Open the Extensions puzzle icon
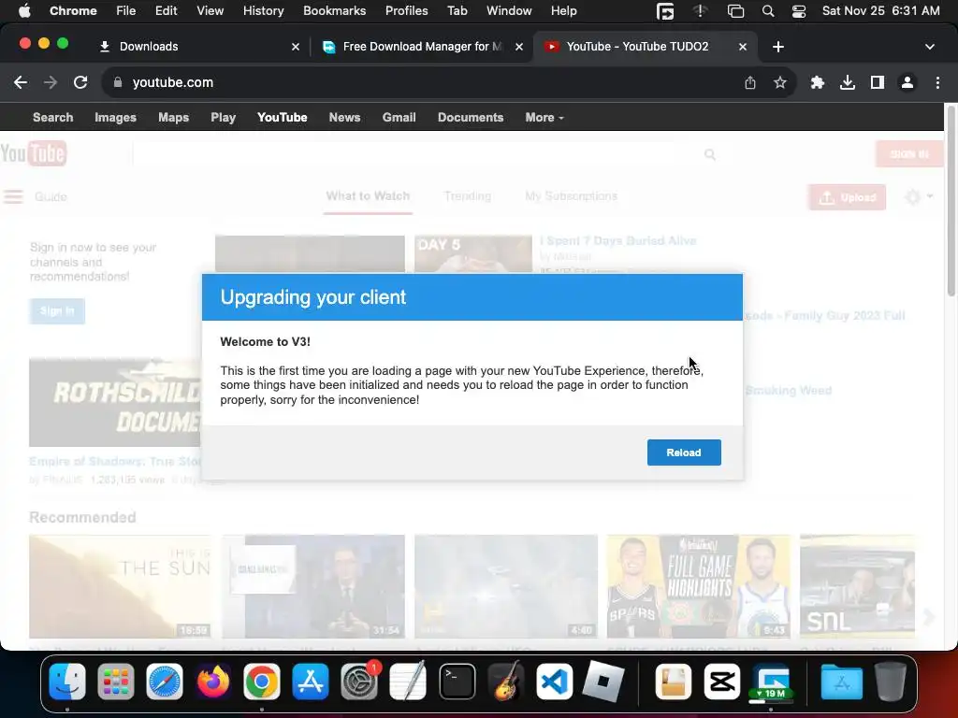958x718 pixels. point(818,82)
